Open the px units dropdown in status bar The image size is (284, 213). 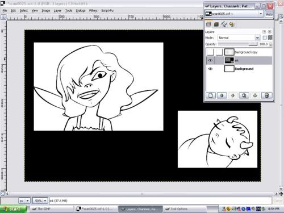pos(24,201)
